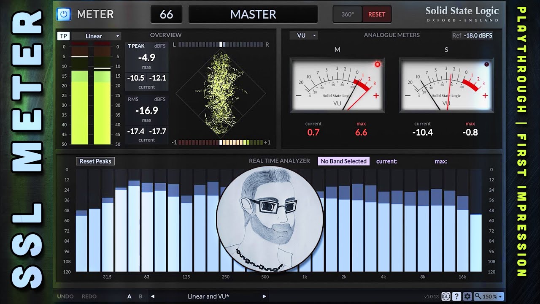Click the S max value -0.8
The width and height of the screenshot is (540, 304).
(470, 132)
